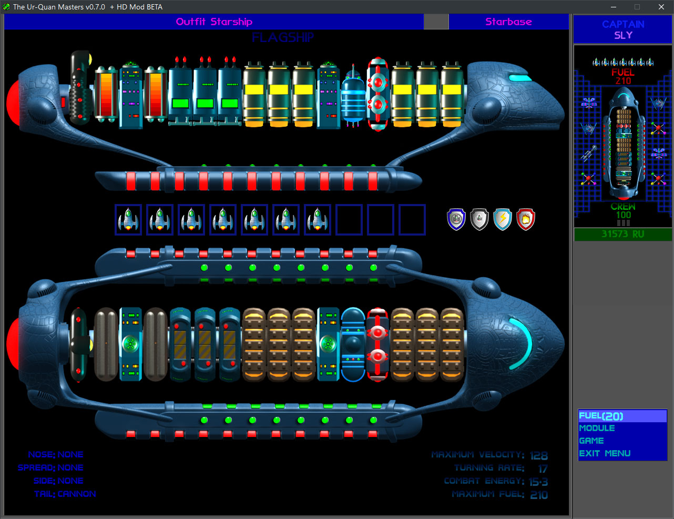The width and height of the screenshot is (674, 519).
Task: Click the SPREAD: NONE weapon label
Action: [50, 467]
